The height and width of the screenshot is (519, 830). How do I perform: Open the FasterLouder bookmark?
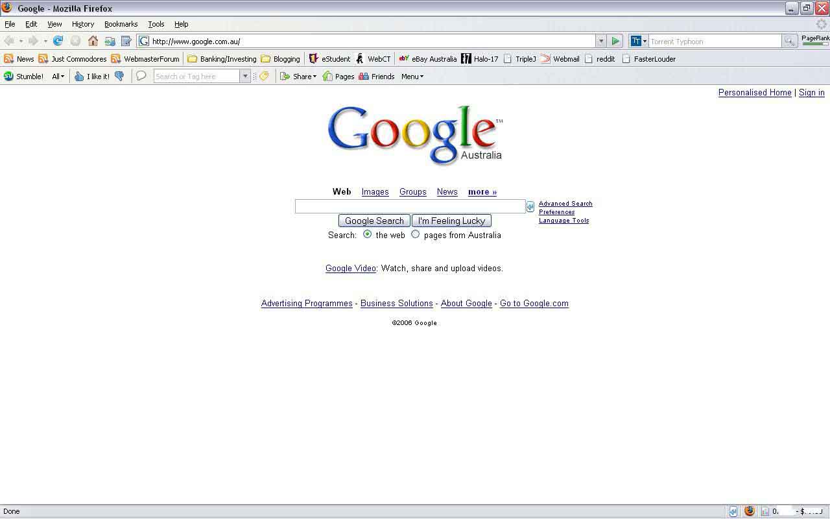pos(648,59)
